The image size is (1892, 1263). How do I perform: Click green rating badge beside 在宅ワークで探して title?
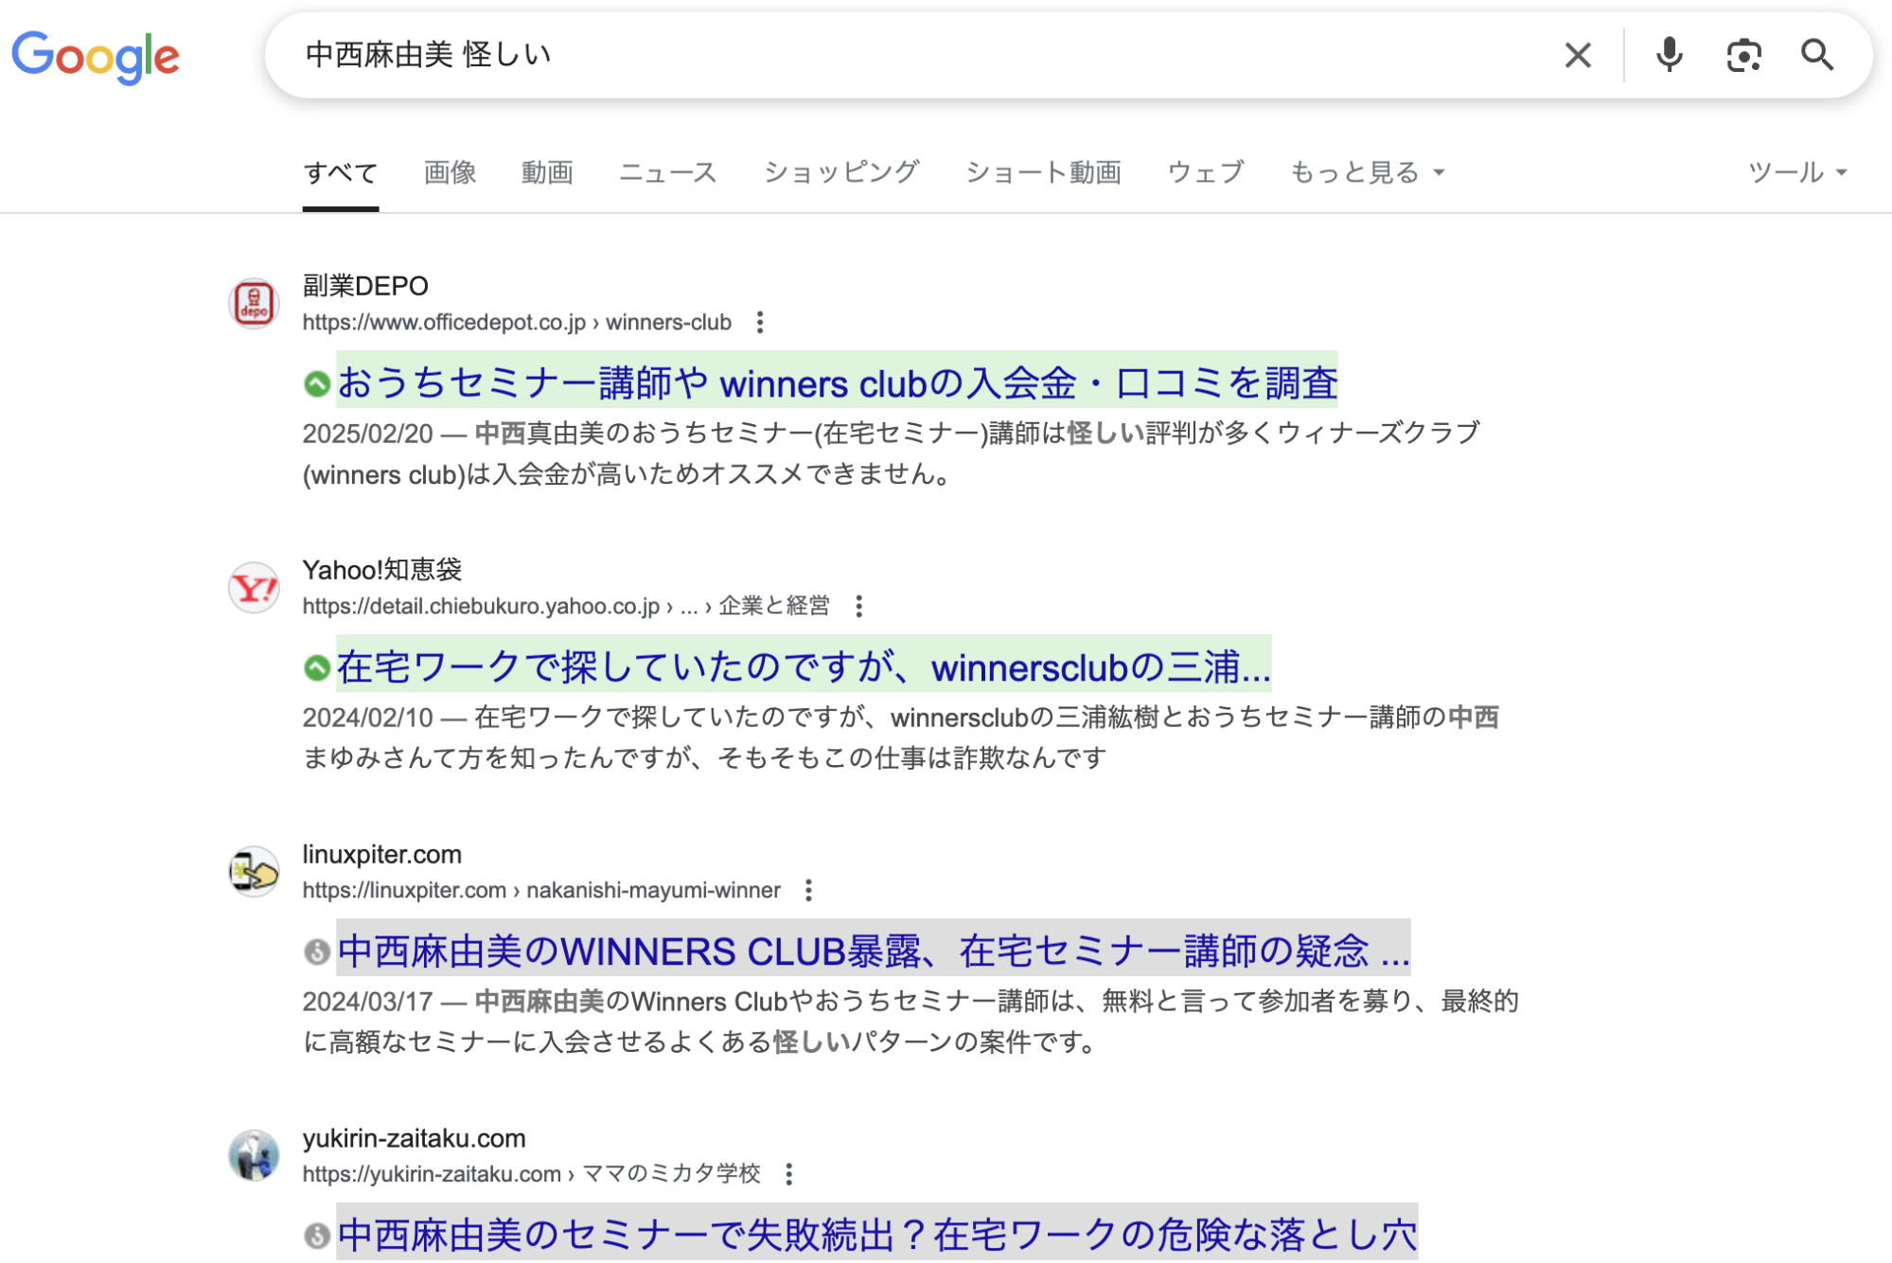(317, 667)
